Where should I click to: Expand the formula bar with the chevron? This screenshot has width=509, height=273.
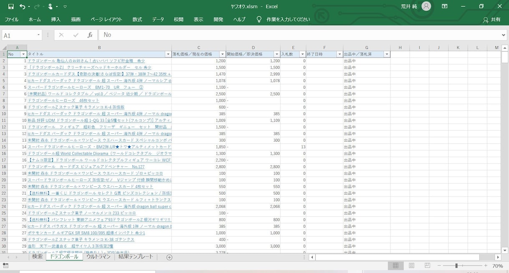pyautogui.click(x=504, y=35)
